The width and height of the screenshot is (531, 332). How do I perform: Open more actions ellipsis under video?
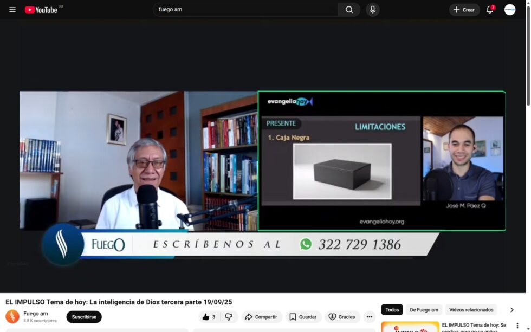tap(370, 317)
